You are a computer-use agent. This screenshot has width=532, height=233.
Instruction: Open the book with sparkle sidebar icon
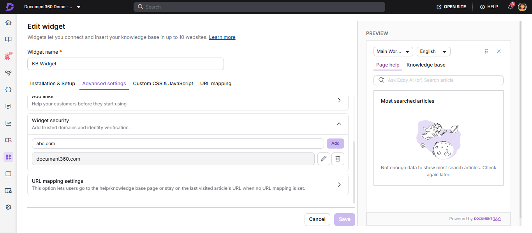click(8, 140)
